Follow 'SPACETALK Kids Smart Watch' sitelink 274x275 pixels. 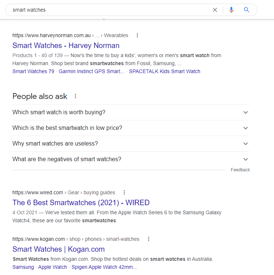[x=165, y=71]
